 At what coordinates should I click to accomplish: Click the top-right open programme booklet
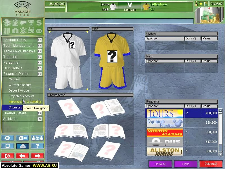pos(108,108)
